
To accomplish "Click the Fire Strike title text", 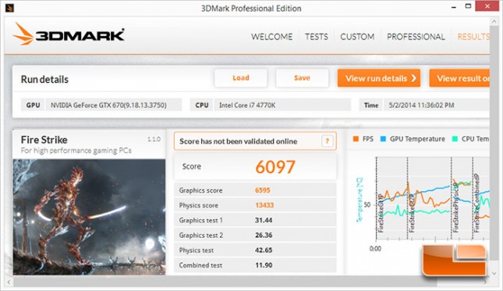I will 44,140.
